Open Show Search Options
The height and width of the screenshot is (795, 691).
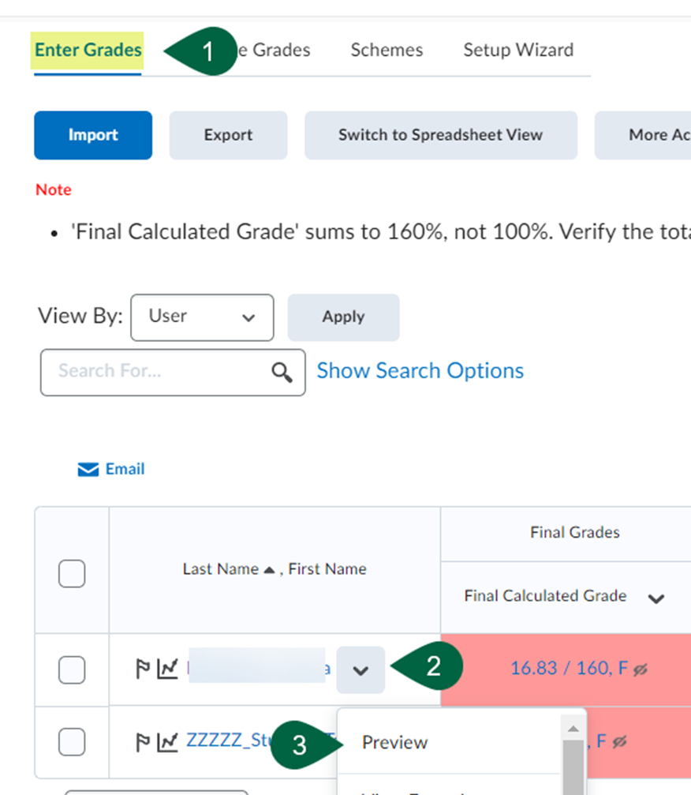click(420, 370)
